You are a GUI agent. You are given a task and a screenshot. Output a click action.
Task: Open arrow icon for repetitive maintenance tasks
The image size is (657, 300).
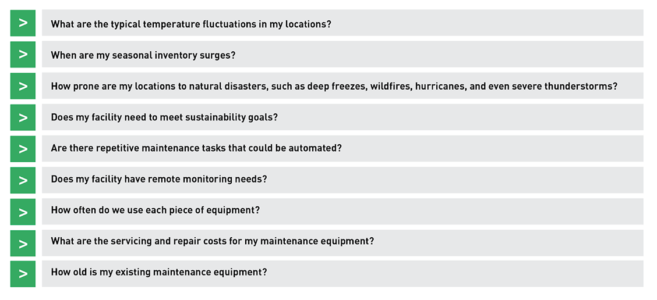click(x=23, y=148)
